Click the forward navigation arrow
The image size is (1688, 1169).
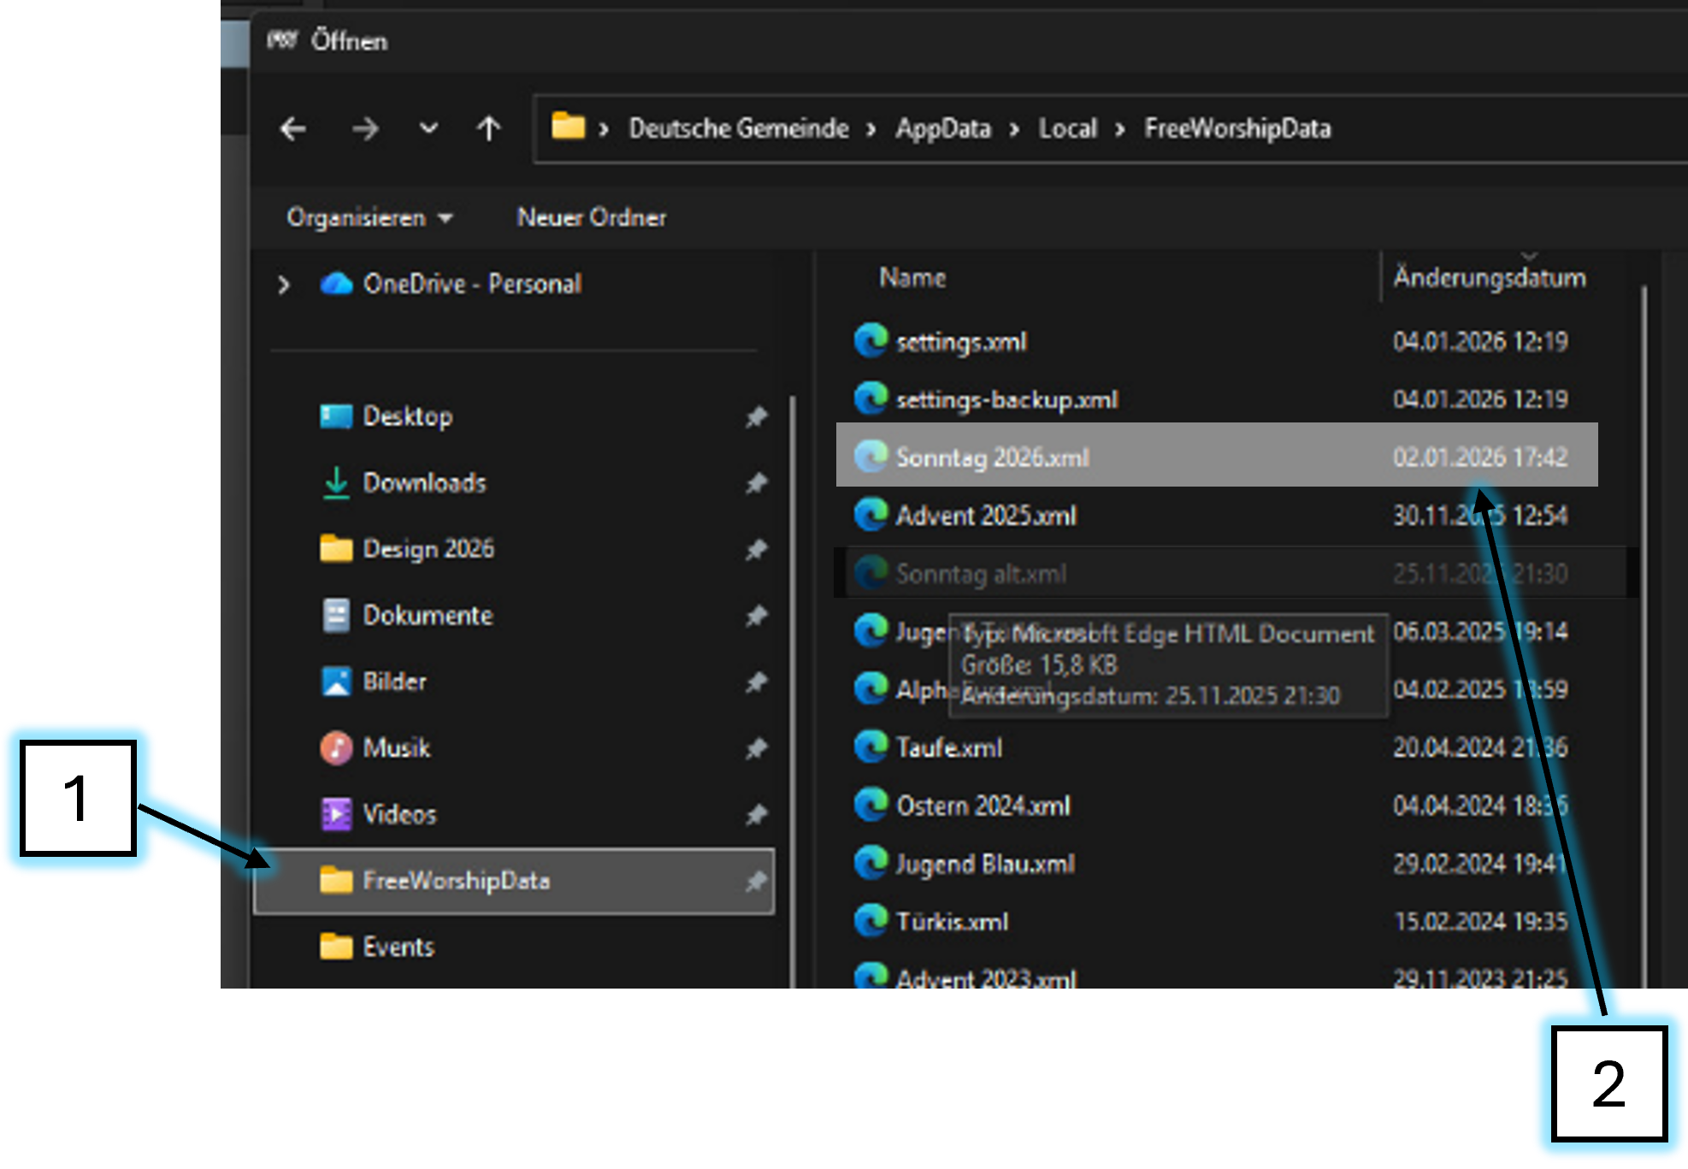pos(365,129)
